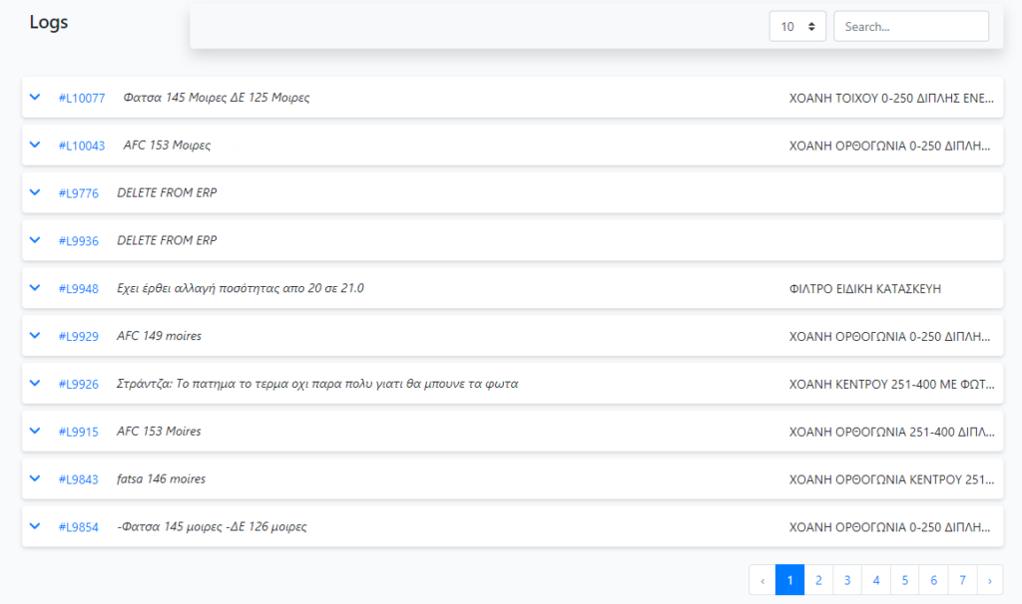Expand the log row #L10043

[x=35, y=146]
